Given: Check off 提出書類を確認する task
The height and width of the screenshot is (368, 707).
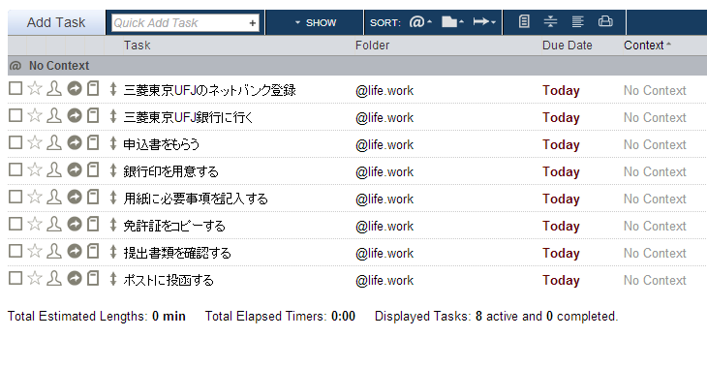Looking at the screenshot, I should (x=15, y=251).
